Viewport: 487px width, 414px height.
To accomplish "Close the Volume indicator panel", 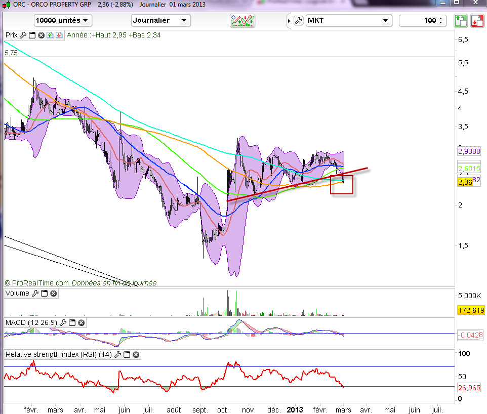I will tap(53, 293).
